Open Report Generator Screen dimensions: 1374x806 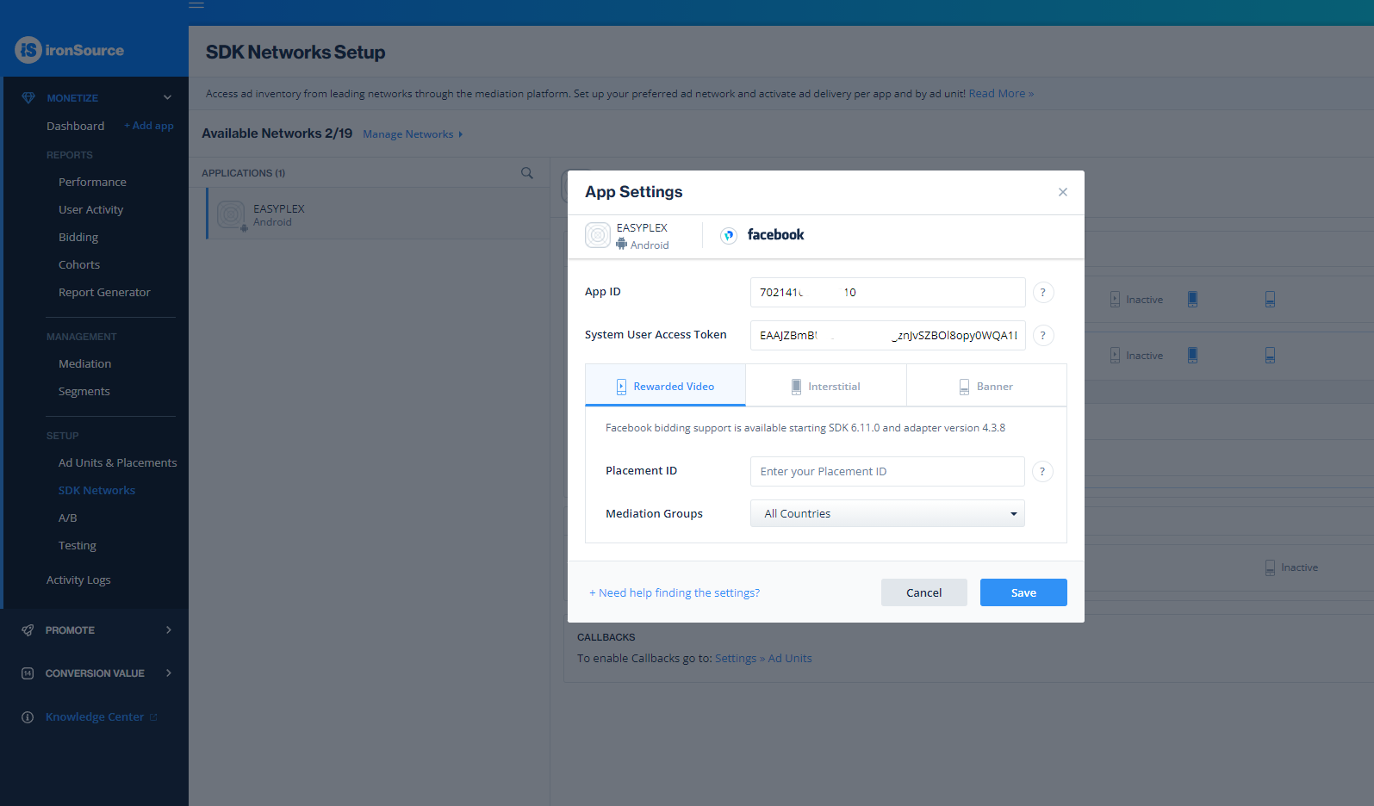(x=104, y=292)
